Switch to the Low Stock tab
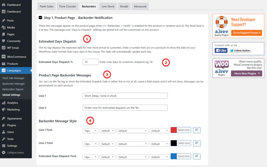This screenshot has height=167, width=267. tap(108, 6)
